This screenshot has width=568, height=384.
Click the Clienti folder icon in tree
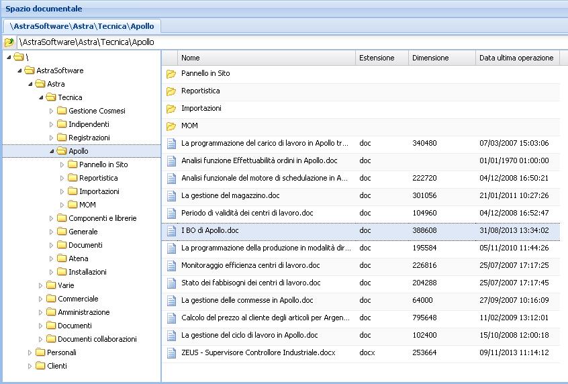tap(40, 365)
